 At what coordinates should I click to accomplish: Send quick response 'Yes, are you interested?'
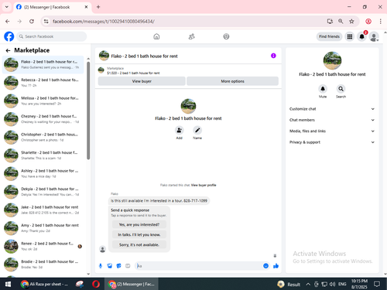(139, 224)
